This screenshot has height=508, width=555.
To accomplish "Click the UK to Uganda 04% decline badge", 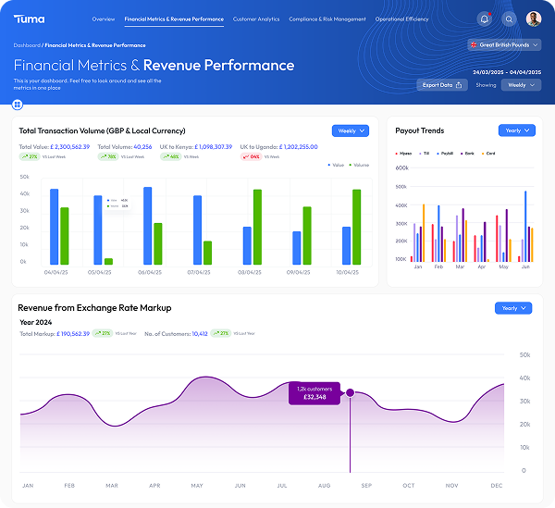I will (252, 156).
